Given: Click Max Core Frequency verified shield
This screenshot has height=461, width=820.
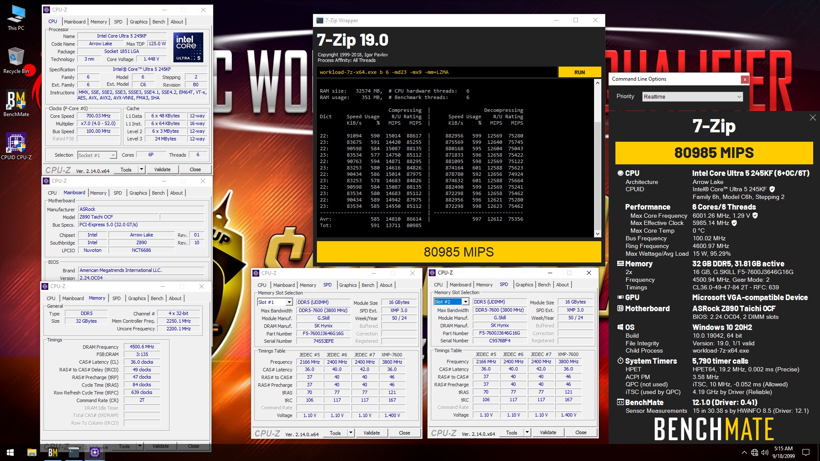Looking at the screenshot, I should 755,216.
